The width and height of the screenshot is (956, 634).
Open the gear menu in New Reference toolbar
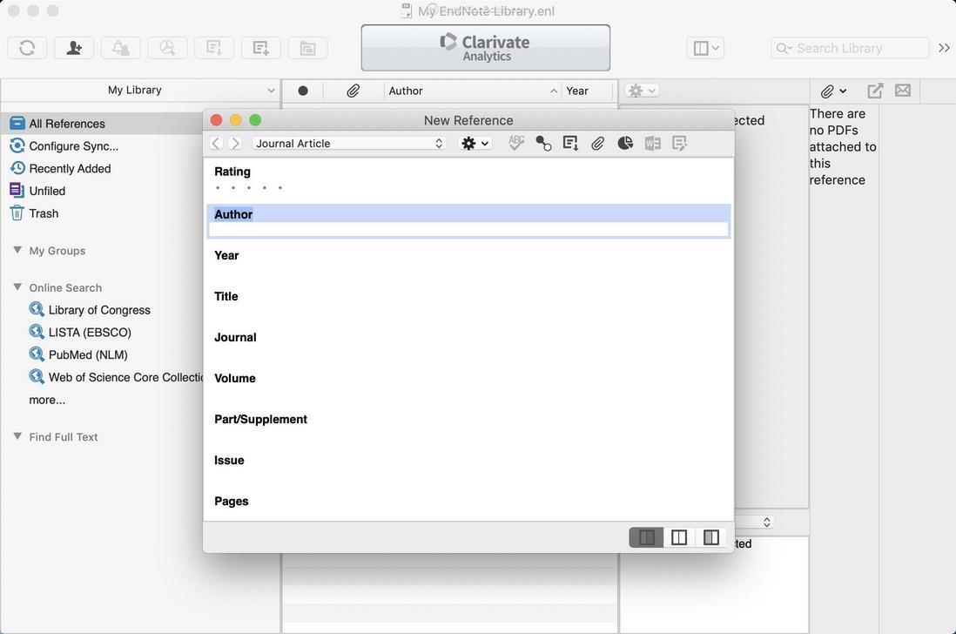[x=475, y=143]
